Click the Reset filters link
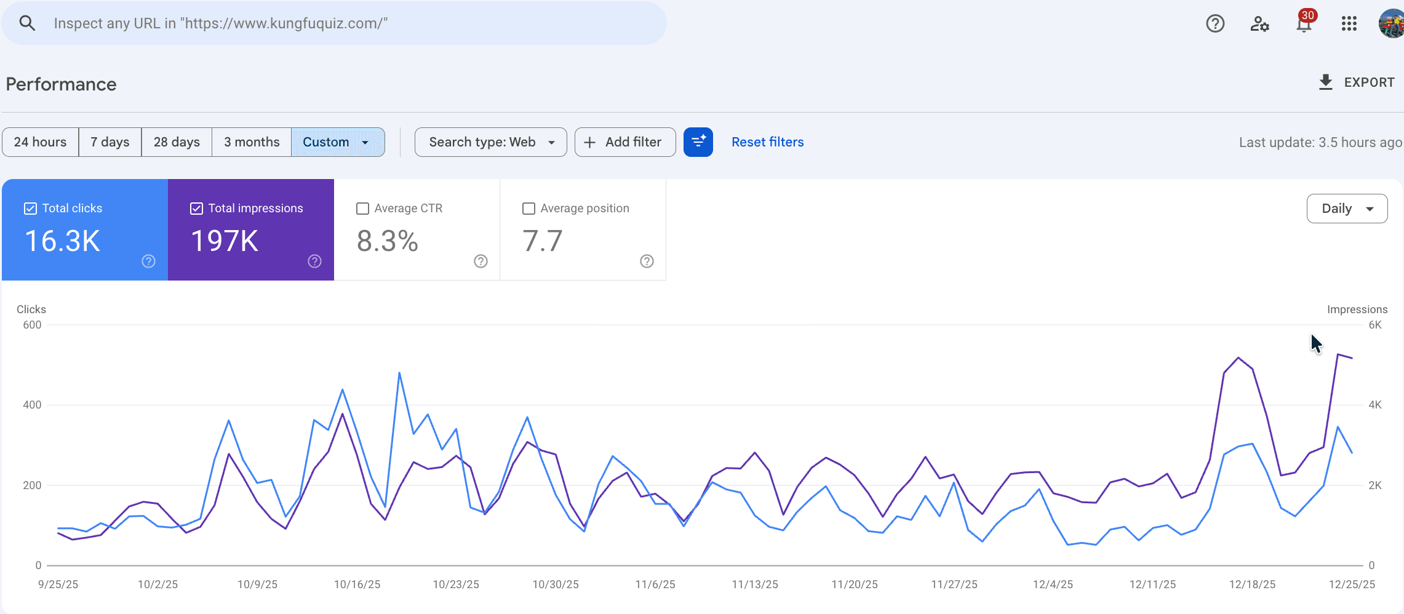The image size is (1404, 614). click(x=767, y=142)
